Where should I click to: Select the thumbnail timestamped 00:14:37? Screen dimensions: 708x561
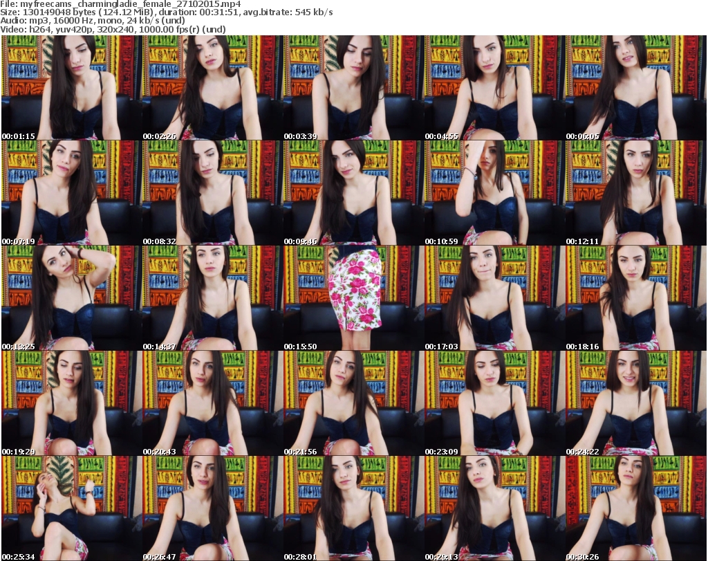pyautogui.click(x=213, y=298)
